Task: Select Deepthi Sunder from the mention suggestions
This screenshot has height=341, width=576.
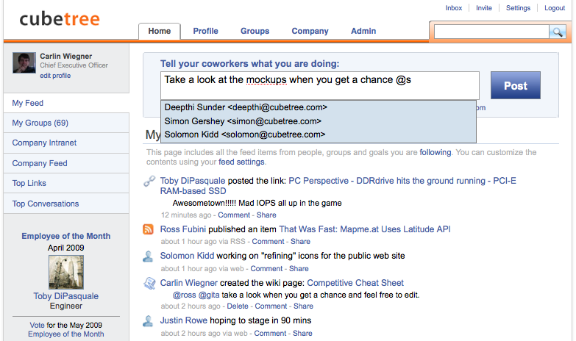Action: [x=246, y=107]
